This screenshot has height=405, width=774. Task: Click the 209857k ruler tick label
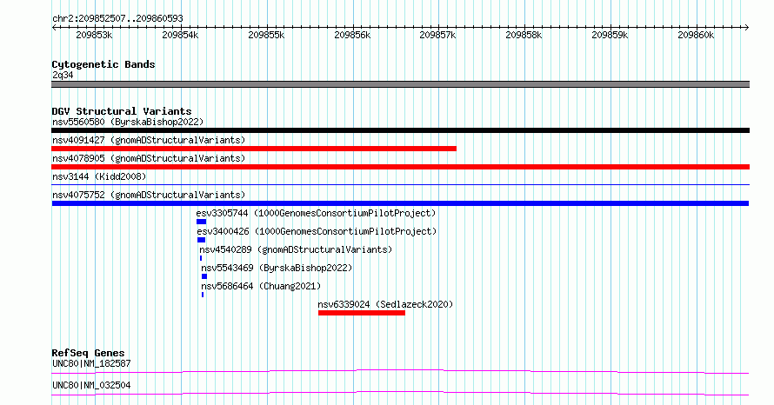[437, 35]
